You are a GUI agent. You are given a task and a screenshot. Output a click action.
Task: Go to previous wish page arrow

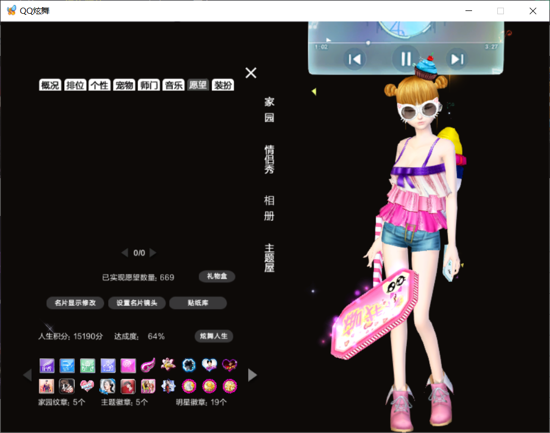[x=125, y=253]
